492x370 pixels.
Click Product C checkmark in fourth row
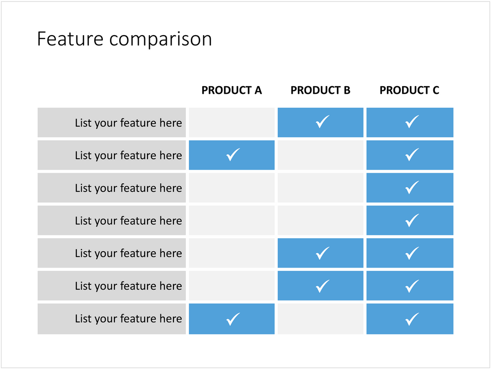click(x=412, y=220)
